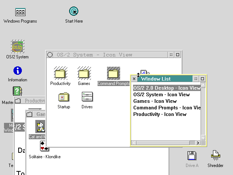Select the Cat and Mouse game icon

tap(40, 127)
